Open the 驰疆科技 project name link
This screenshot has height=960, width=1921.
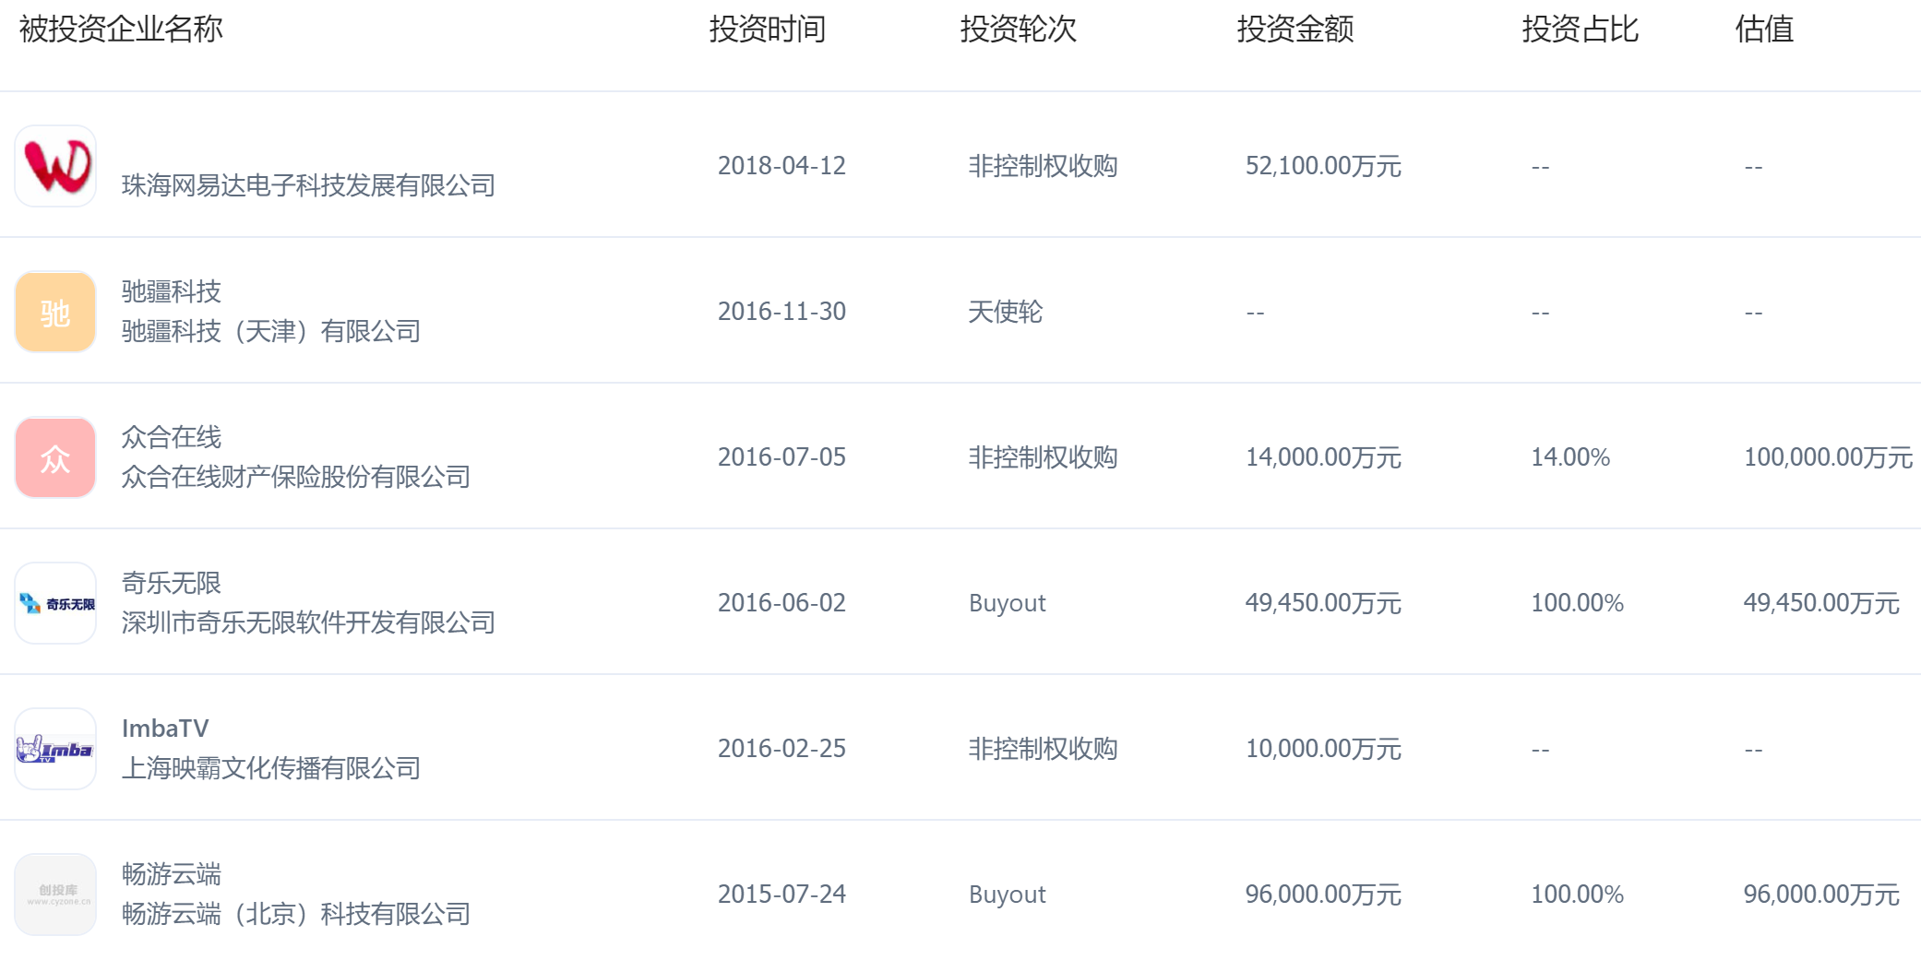point(172,291)
